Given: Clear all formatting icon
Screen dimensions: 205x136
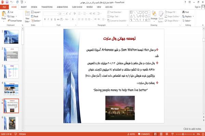Looking at the screenshot, I should pos(74,14).
